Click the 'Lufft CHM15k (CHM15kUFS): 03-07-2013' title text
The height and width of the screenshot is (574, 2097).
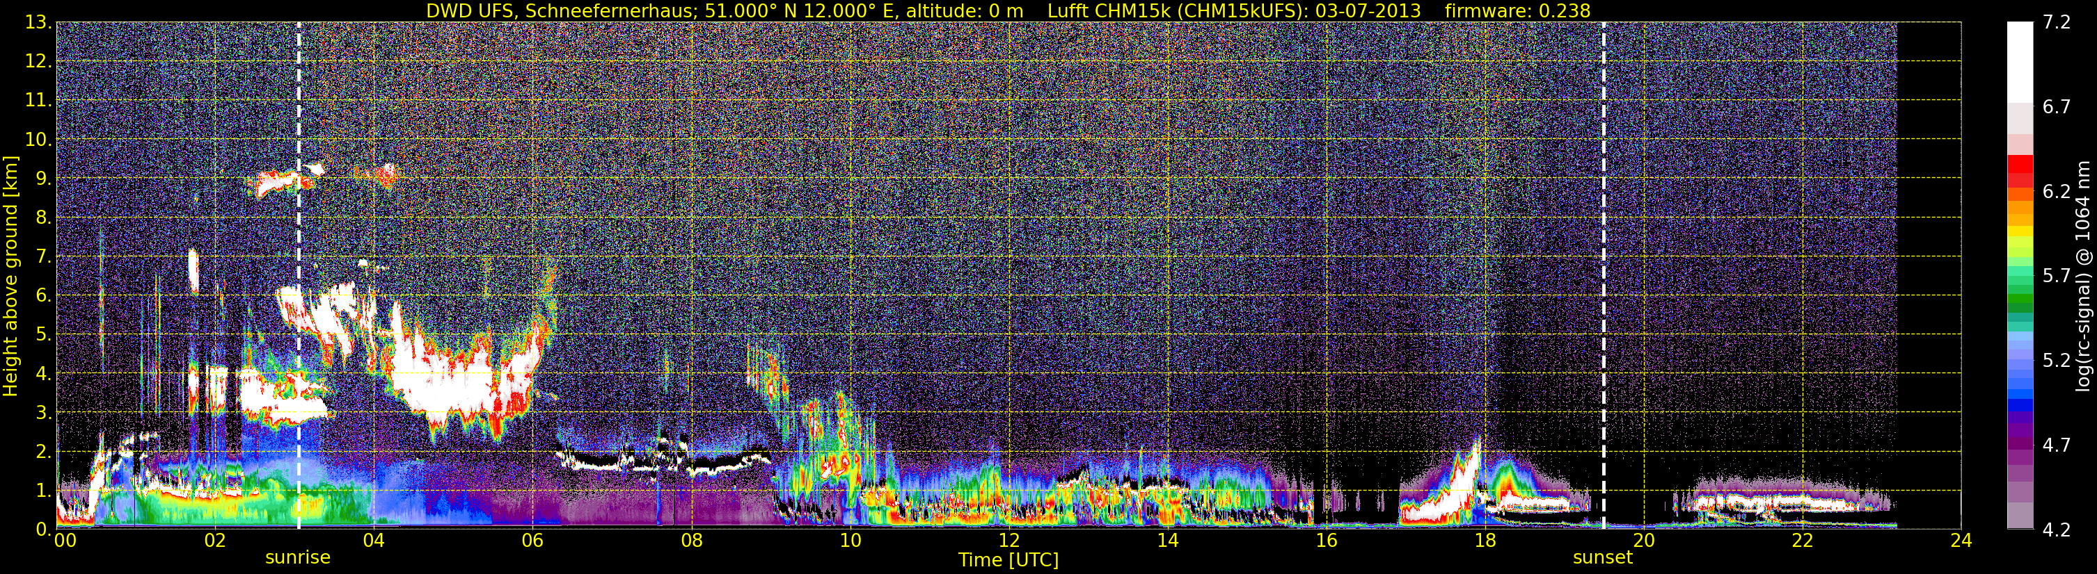click(x=1233, y=10)
